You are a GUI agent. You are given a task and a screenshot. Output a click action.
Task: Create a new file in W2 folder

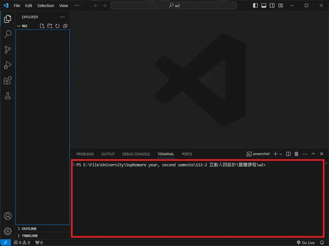pos(42,26)
